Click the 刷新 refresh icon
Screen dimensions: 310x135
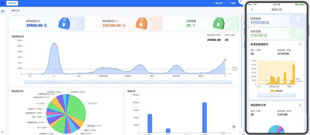pos(229,3)
